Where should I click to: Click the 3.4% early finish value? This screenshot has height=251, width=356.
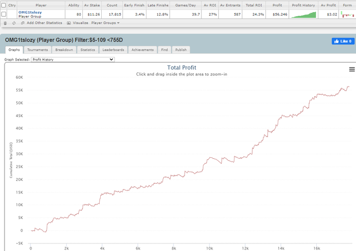pyautogui.click(x=140, y=14)
